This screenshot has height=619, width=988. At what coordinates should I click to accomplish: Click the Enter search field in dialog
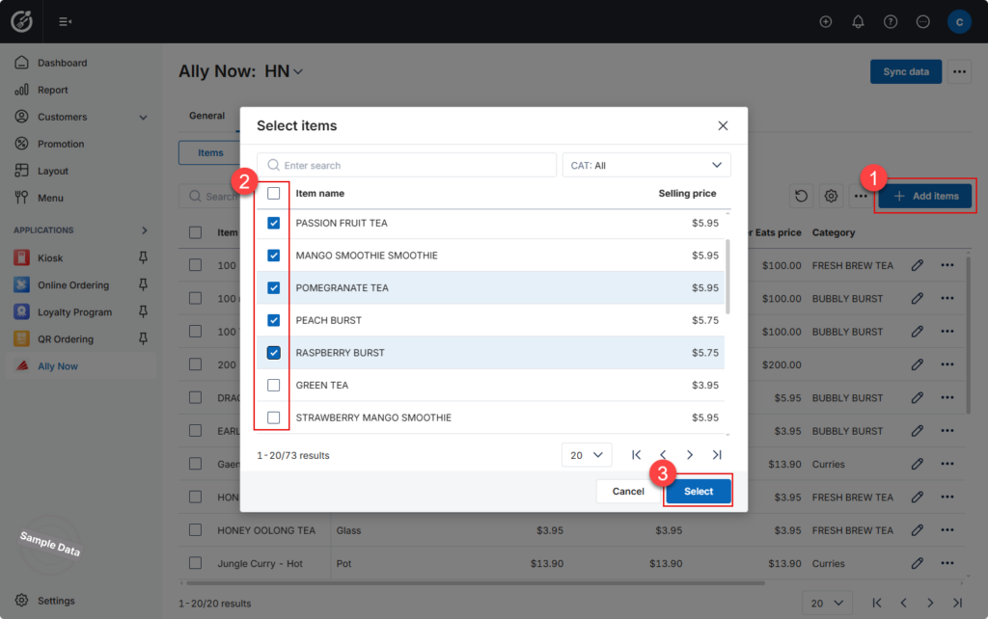pos(406,165)
